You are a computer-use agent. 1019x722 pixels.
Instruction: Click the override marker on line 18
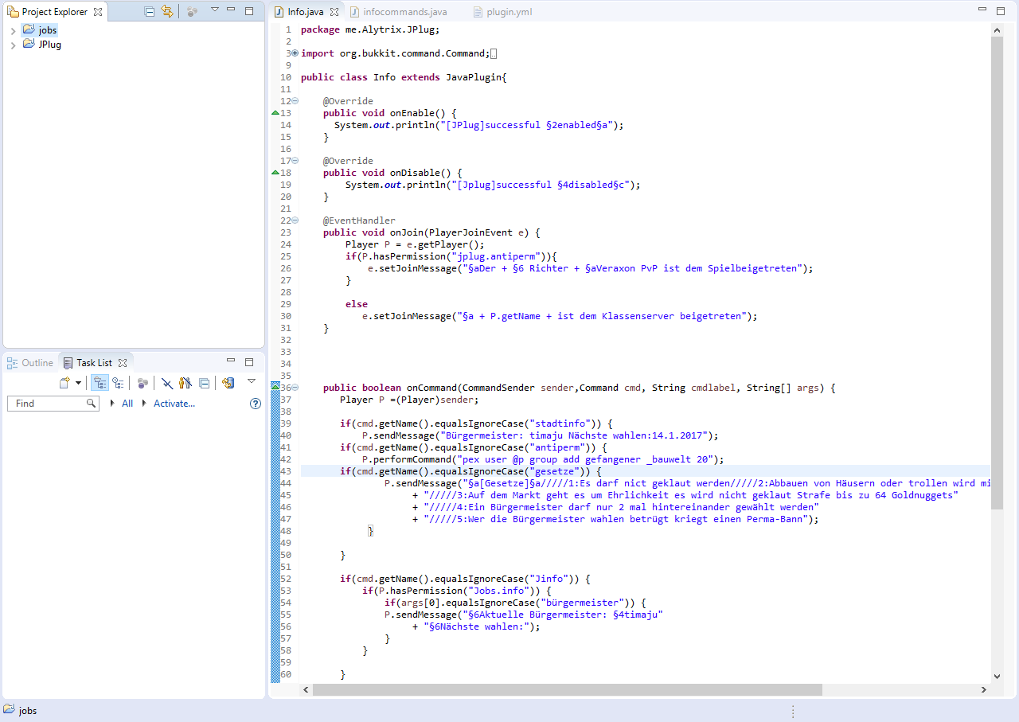pos(275,173)
